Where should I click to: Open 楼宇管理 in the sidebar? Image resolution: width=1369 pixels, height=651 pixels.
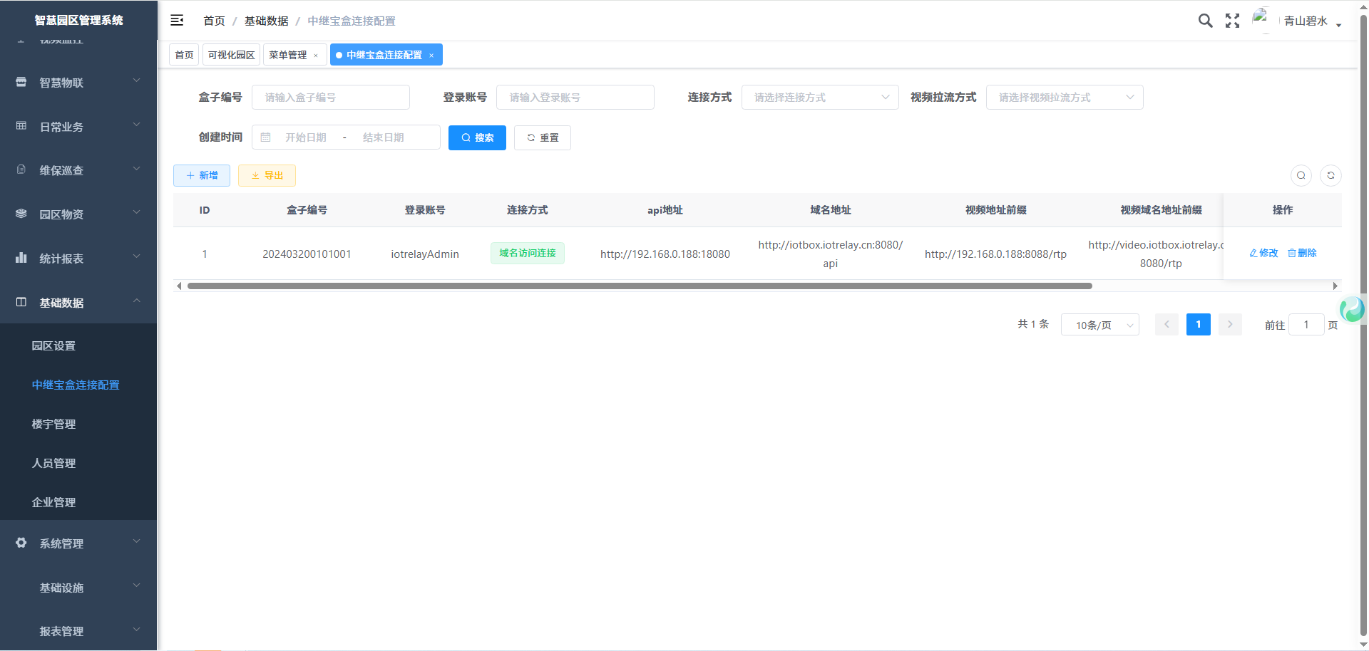coord(53,424)
